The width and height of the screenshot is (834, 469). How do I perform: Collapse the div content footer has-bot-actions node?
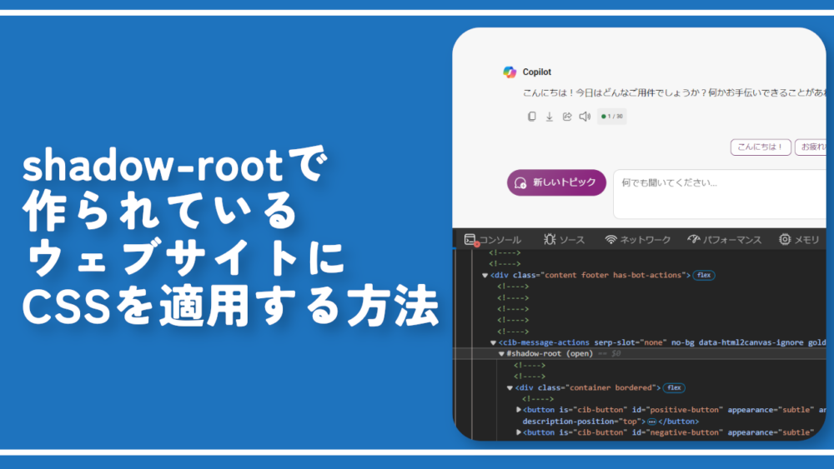[x=485, y=275]
